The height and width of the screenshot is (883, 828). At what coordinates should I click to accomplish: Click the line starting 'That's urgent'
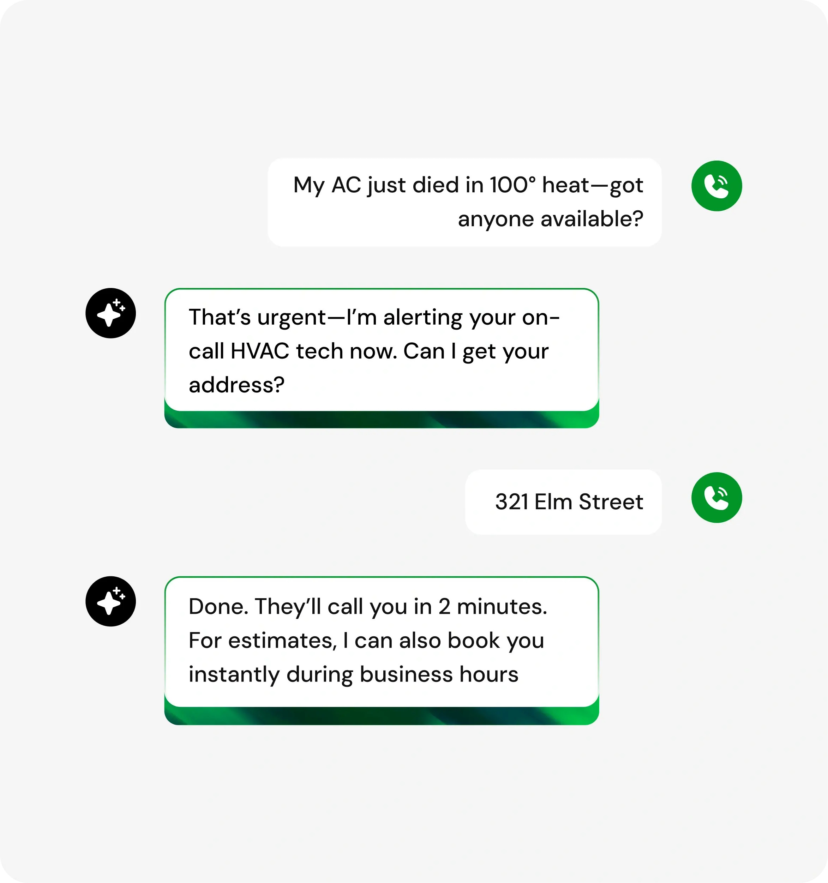click(373, 318)
